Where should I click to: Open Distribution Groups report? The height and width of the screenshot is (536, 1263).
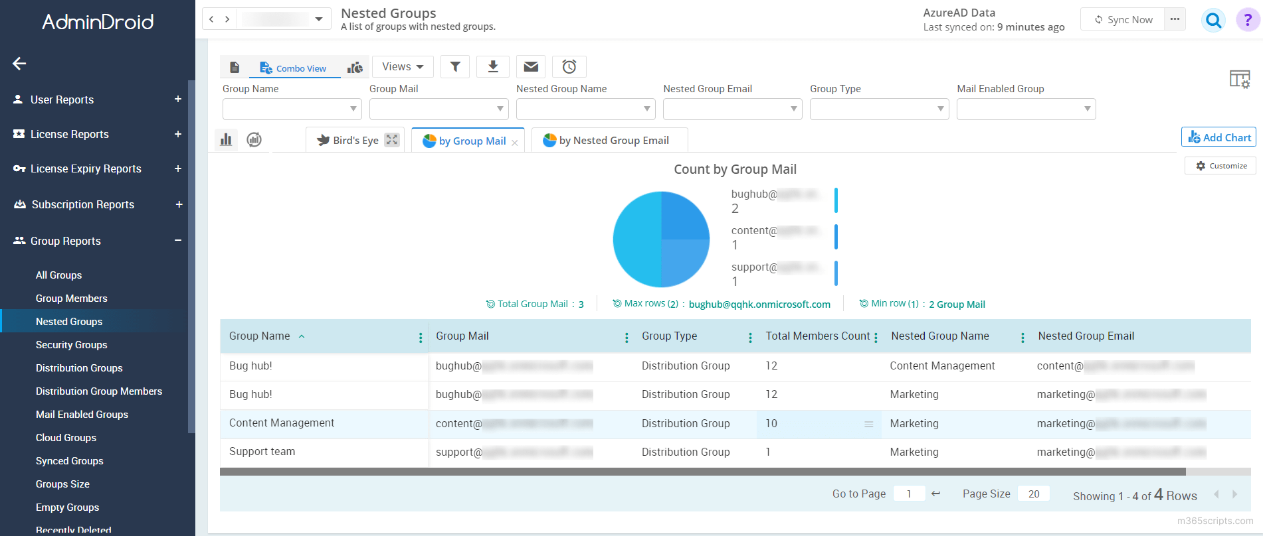tap(79, 368)
